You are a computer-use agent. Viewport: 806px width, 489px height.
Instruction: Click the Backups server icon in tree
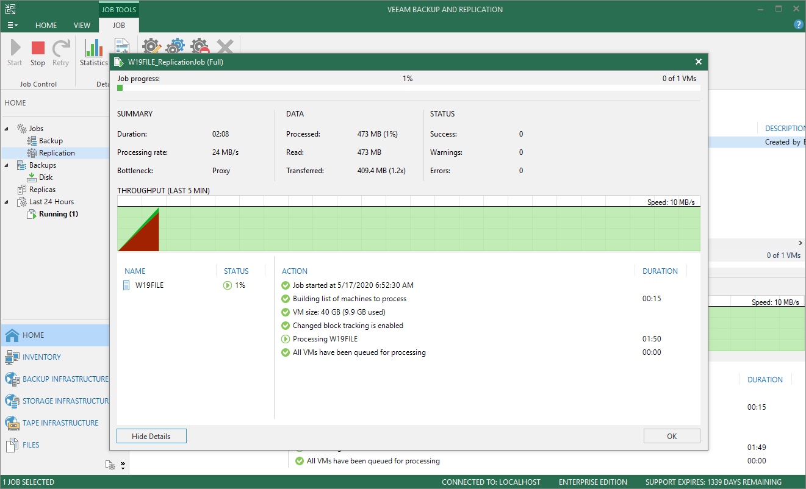click(22, 165)
